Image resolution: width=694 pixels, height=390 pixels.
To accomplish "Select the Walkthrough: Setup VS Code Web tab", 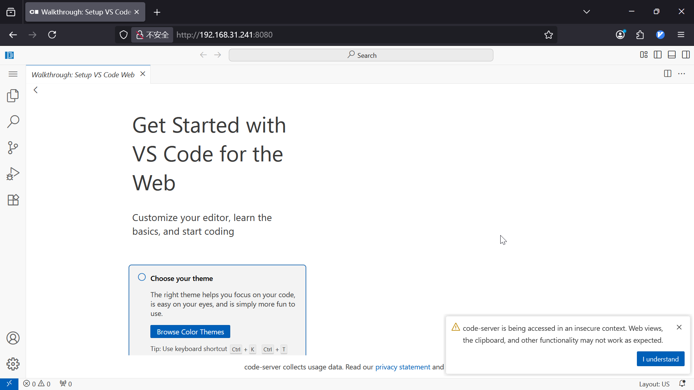I will coord(83,74).
